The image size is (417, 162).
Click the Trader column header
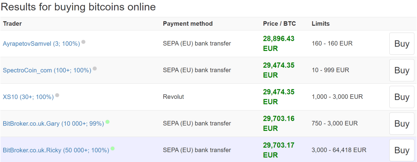point(12,23)
